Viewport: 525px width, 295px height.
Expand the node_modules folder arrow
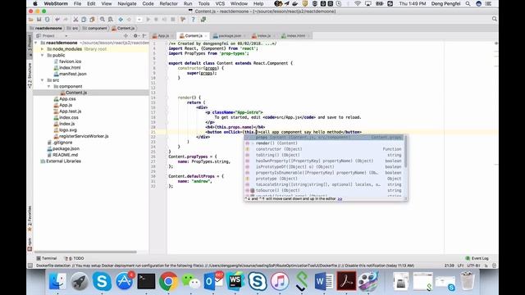pos(43,49)
